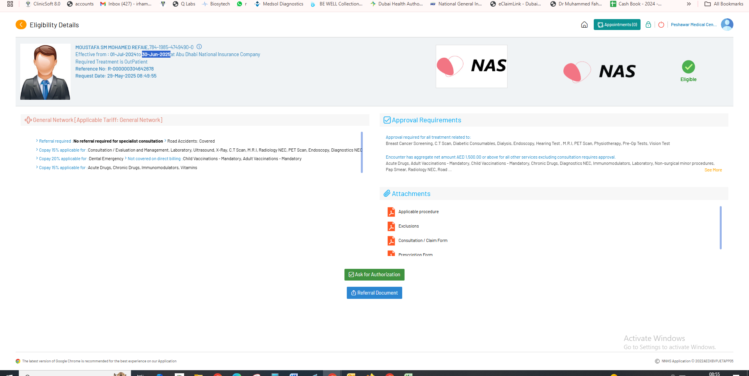Click the Approval Requirements checkbox icon
Image resolution: width=749 pixels, height=376 pixels.
[387, 120]
